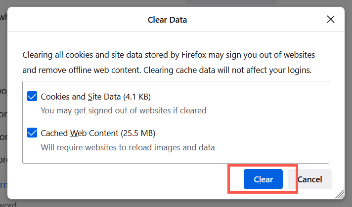
Task: Click the blue link behind the dialog
Action: (3, 186)
